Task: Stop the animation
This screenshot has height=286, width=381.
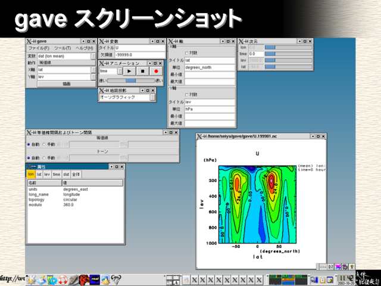Action: [x=143, y=71]
